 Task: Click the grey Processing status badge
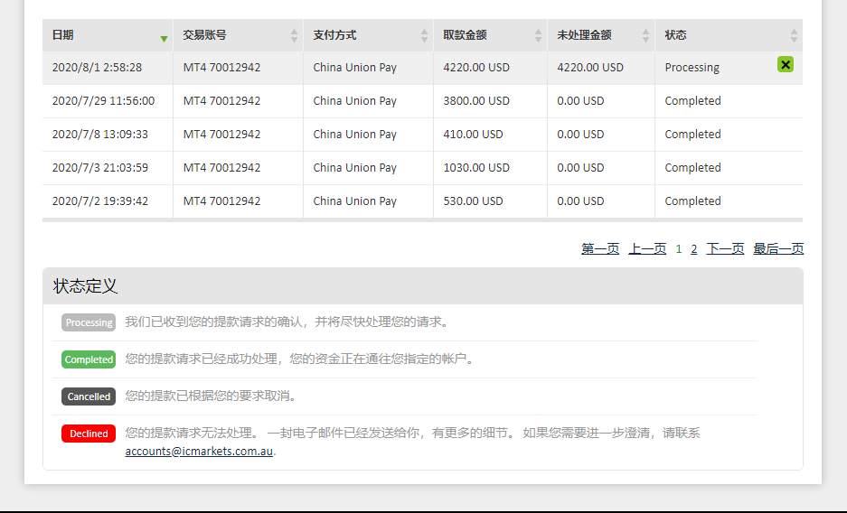(89, 322)
